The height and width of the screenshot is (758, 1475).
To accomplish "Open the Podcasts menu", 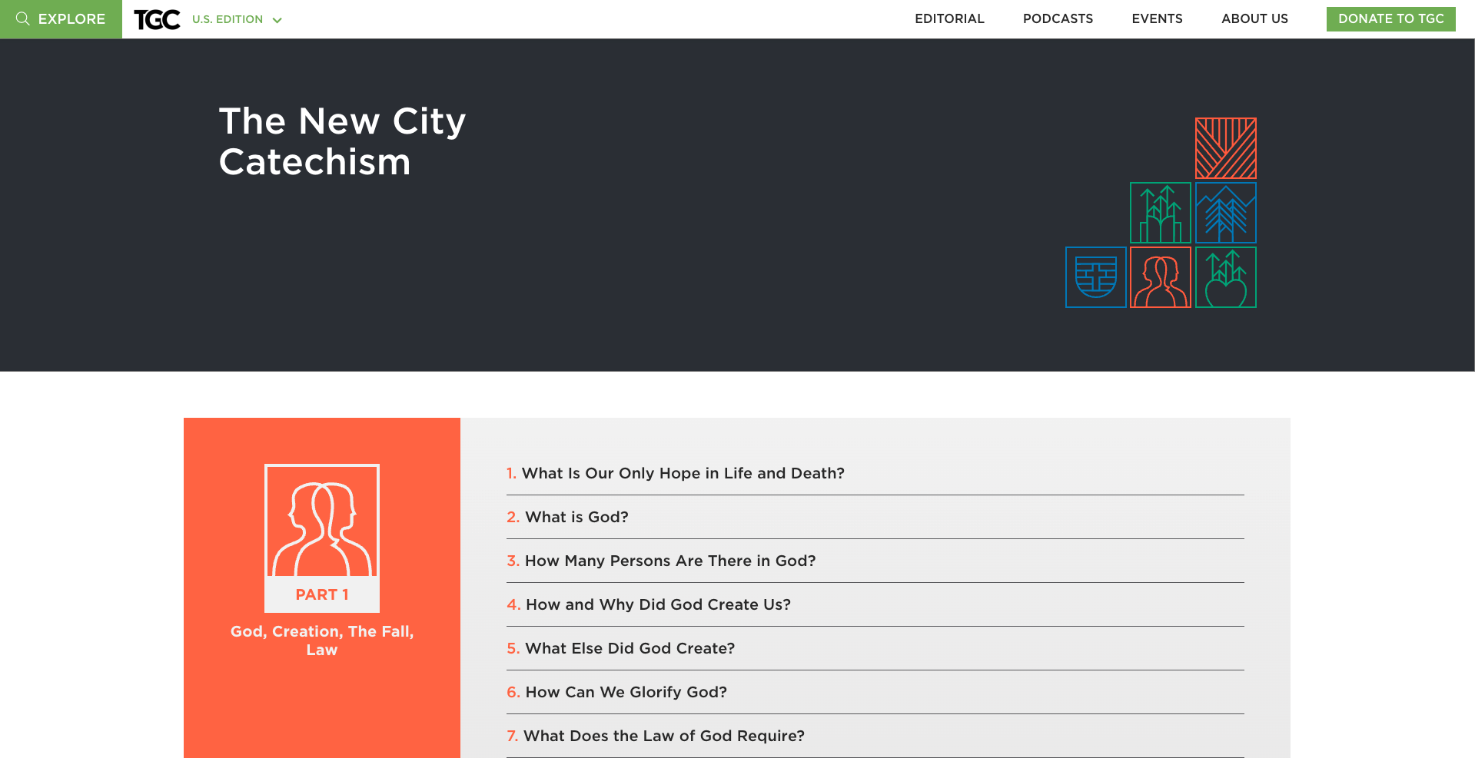I will pos(1058,18).
